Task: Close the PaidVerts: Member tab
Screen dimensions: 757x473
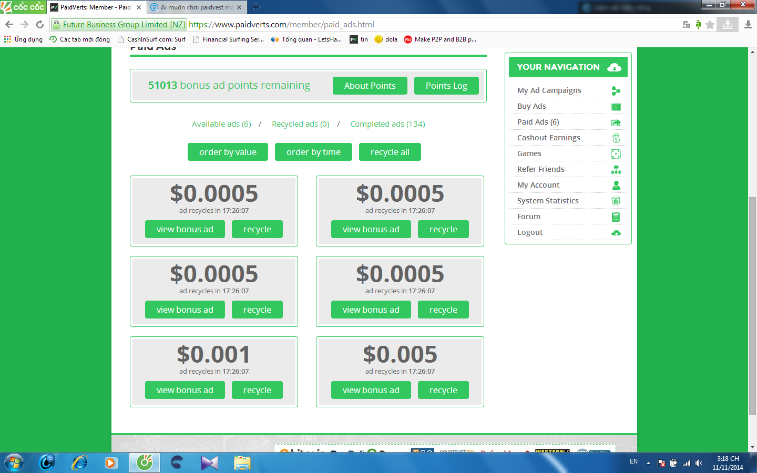Action: (x=139, y=7)
